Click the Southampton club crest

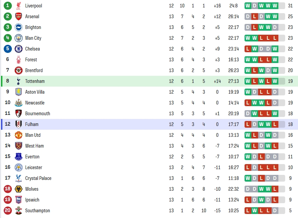point(19,211)
